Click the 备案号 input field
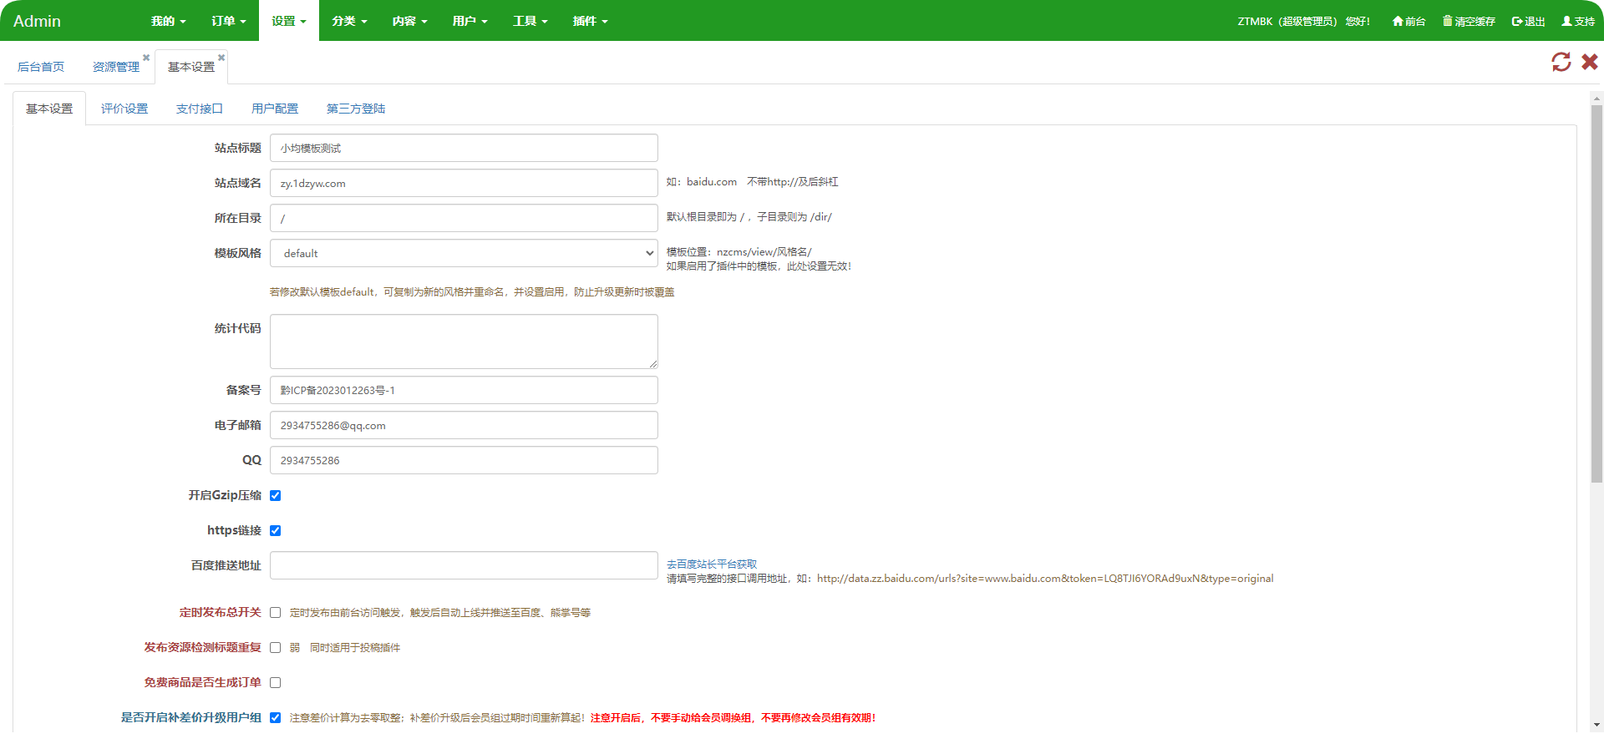The height and width of the screenshot is (754, 1604). pyautogui.click(x=464, y=390)
